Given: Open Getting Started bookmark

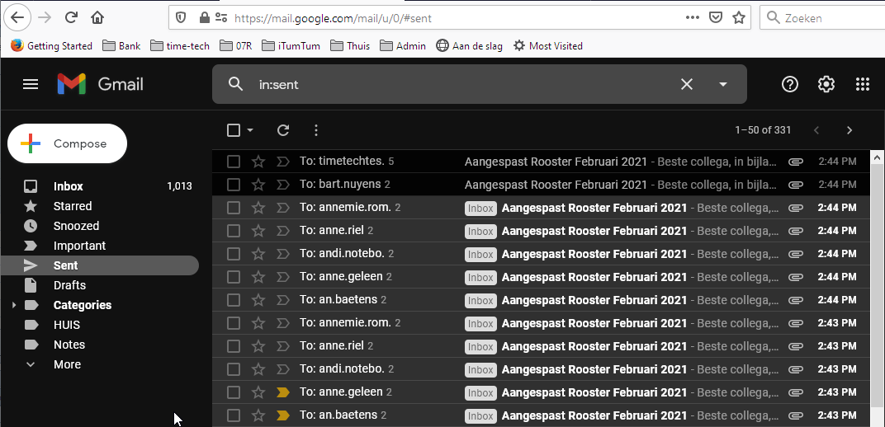Looking at the screenshot, I should tap(51, 45).
